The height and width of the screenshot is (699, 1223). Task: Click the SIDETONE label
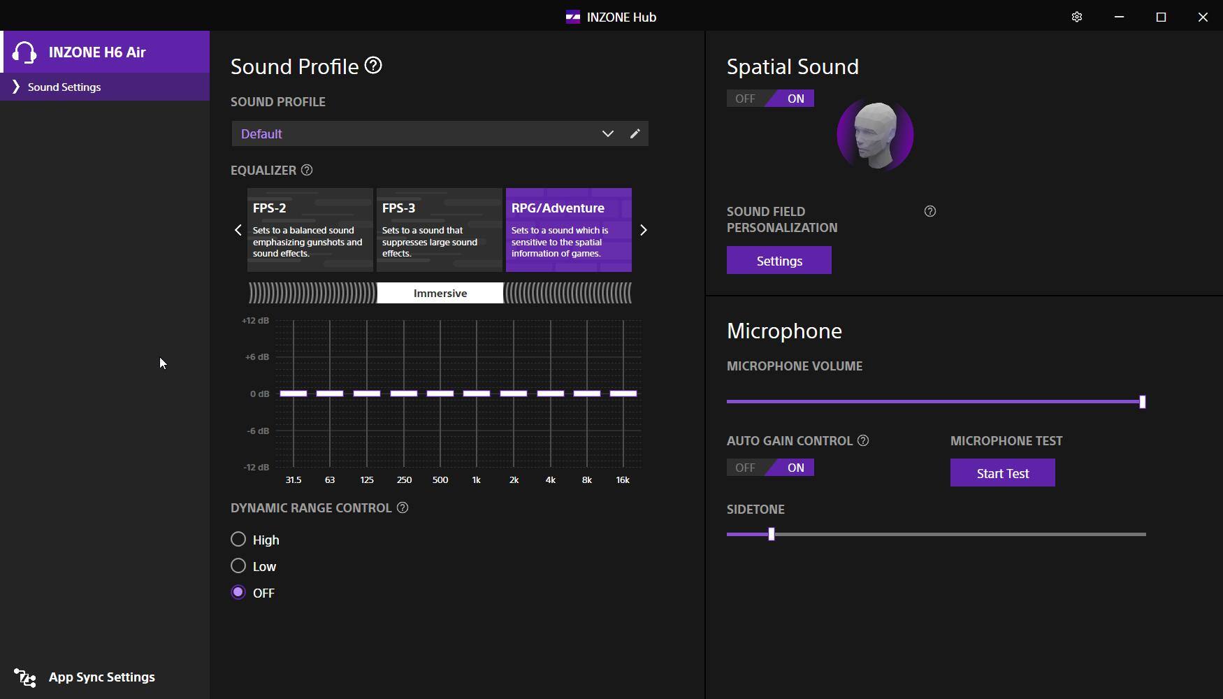coord(755,509)
